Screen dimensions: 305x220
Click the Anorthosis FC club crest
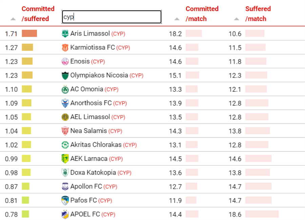pos(65,103)
